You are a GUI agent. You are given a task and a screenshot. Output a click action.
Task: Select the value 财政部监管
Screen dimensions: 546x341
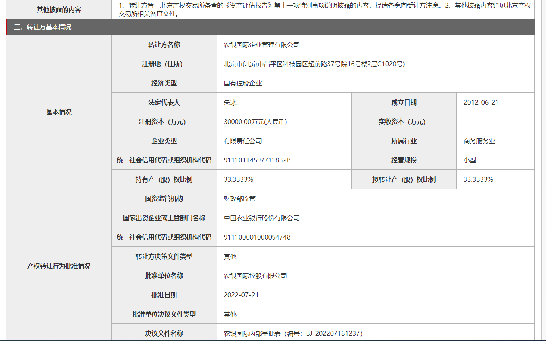pos(239,199)
